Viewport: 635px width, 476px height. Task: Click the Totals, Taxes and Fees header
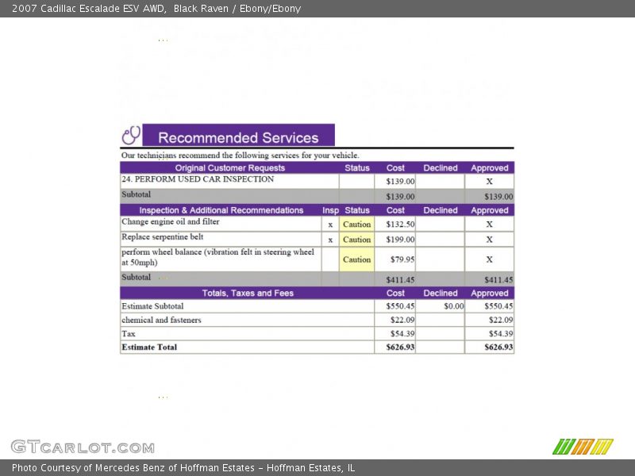(x=248, y=293)
